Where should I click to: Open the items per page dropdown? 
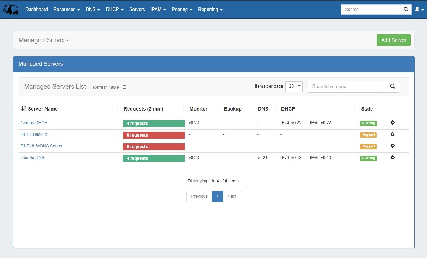[x=294, y=86]
